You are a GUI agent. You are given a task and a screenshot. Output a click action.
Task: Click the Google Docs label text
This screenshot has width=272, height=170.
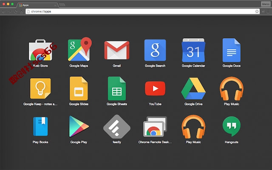(231, 66)
